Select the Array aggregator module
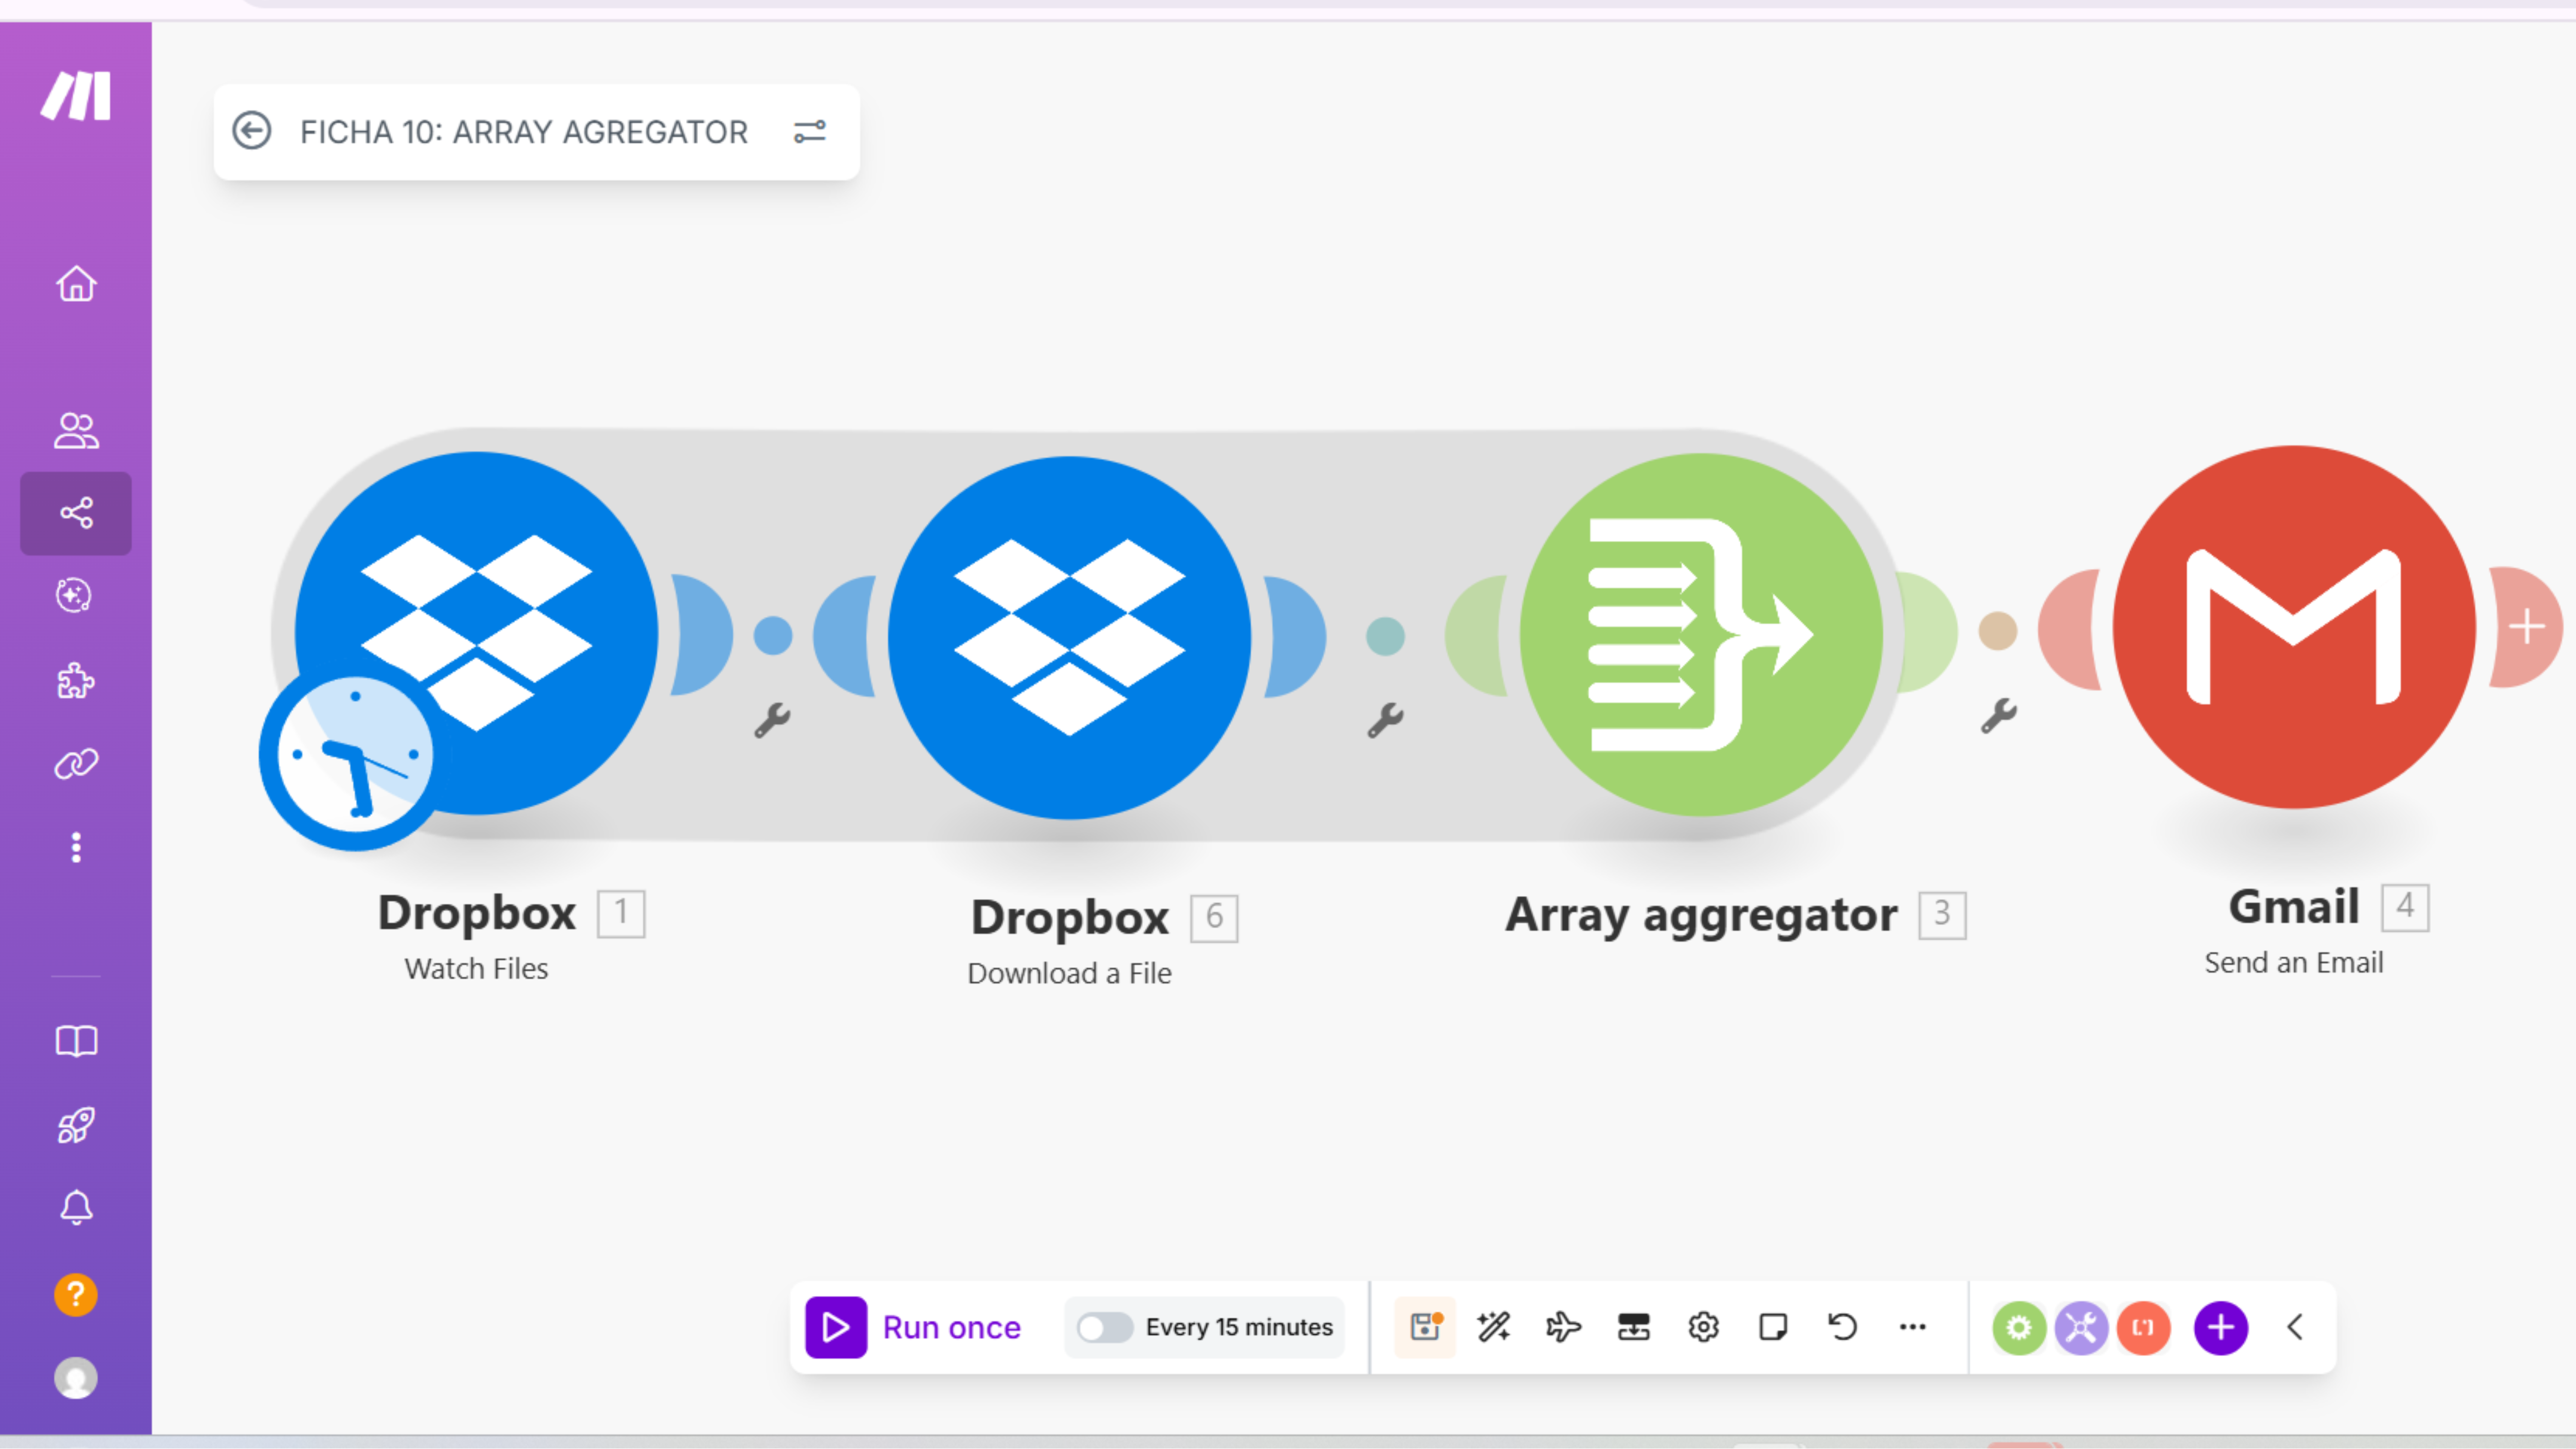2576x1449 pixels. [x=1701, y=634]
